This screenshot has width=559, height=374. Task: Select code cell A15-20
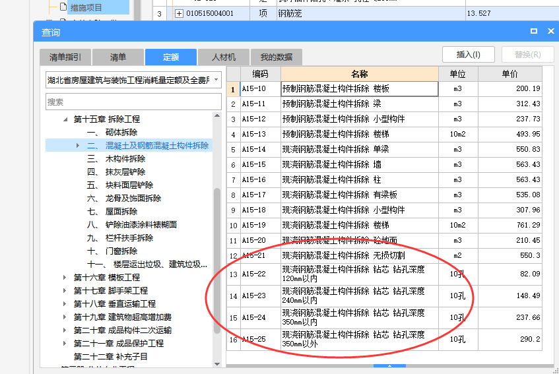click(261, 240)
